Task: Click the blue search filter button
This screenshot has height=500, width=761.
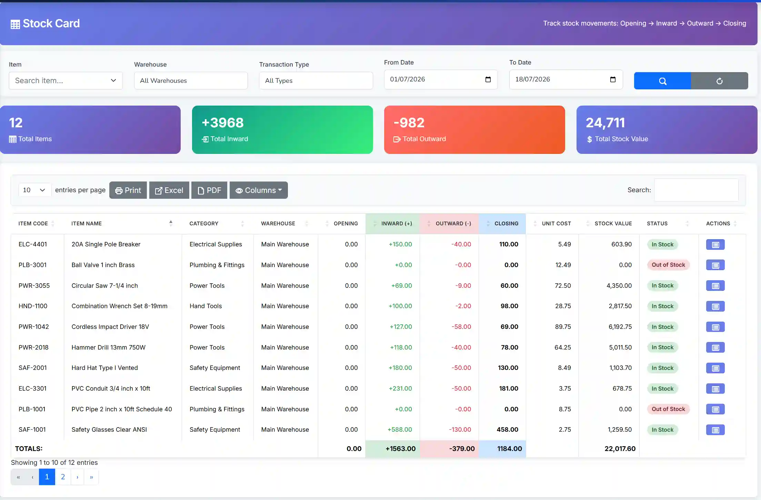Action: pyautogui.click(x=662, y=81)
